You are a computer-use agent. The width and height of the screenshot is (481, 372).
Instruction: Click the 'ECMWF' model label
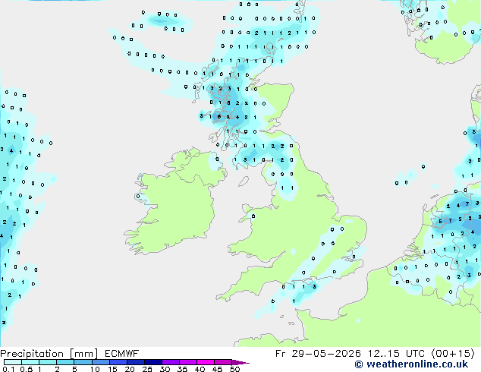[122, 354]
